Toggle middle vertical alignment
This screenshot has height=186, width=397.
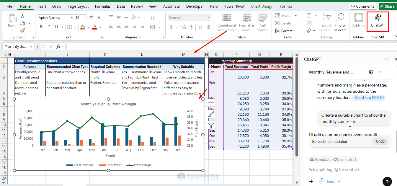pyautogui.click(x=119, y=18)
